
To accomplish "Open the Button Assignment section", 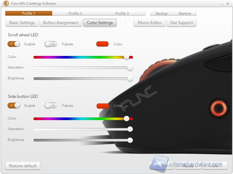I will [x=60, y=23].
